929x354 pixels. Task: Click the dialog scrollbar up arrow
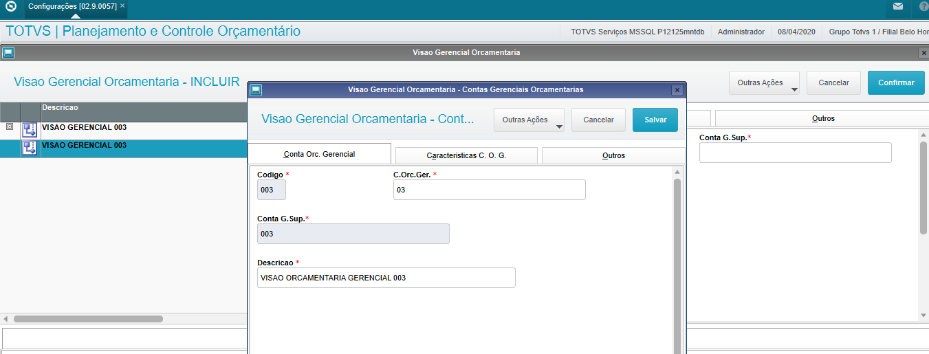click(677, 172)
